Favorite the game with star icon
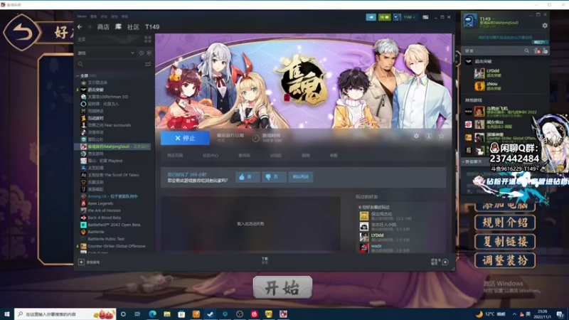This screenshot has width=569, height=320. (441, 136)
